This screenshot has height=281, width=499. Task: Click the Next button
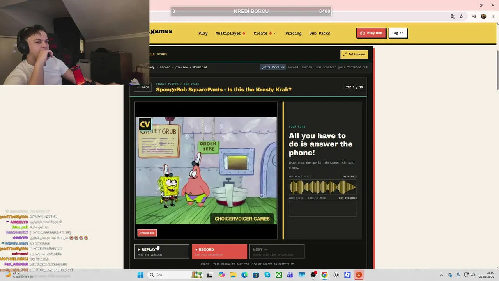click(277, 252)
